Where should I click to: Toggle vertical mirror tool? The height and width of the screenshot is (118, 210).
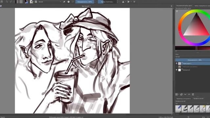[x=129, y=2]
